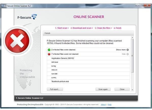The height and width of the screenshot is (110, 152).
Task: Select the facebook-picture.exe entry
Action: click(88, 81)
